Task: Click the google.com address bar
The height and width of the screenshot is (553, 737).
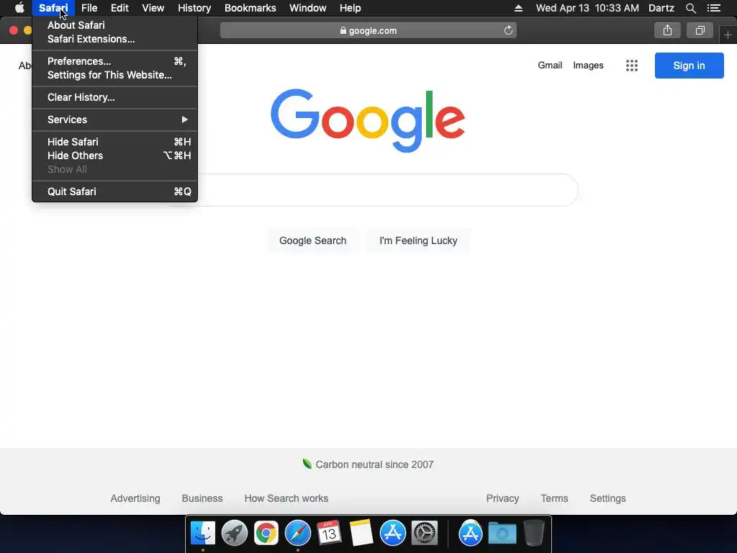Action: tap(368, 30)
